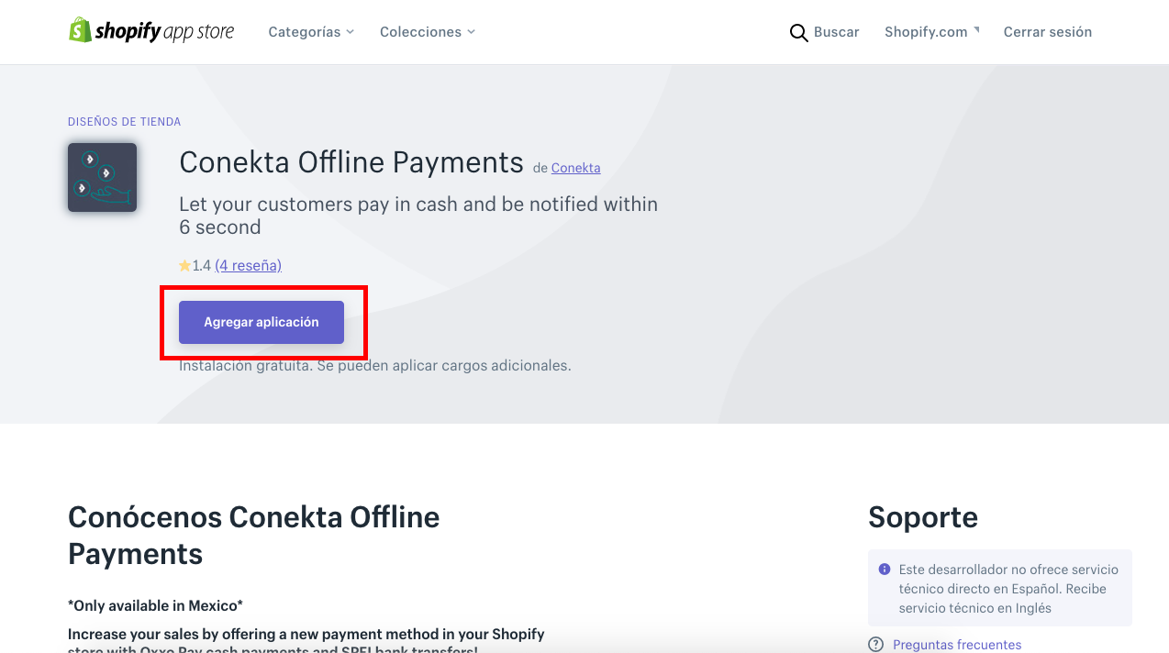Viewport: 1169px width, 653px height.
Task: Click Cerrar sesión to log out
Action: point(1047,32)
